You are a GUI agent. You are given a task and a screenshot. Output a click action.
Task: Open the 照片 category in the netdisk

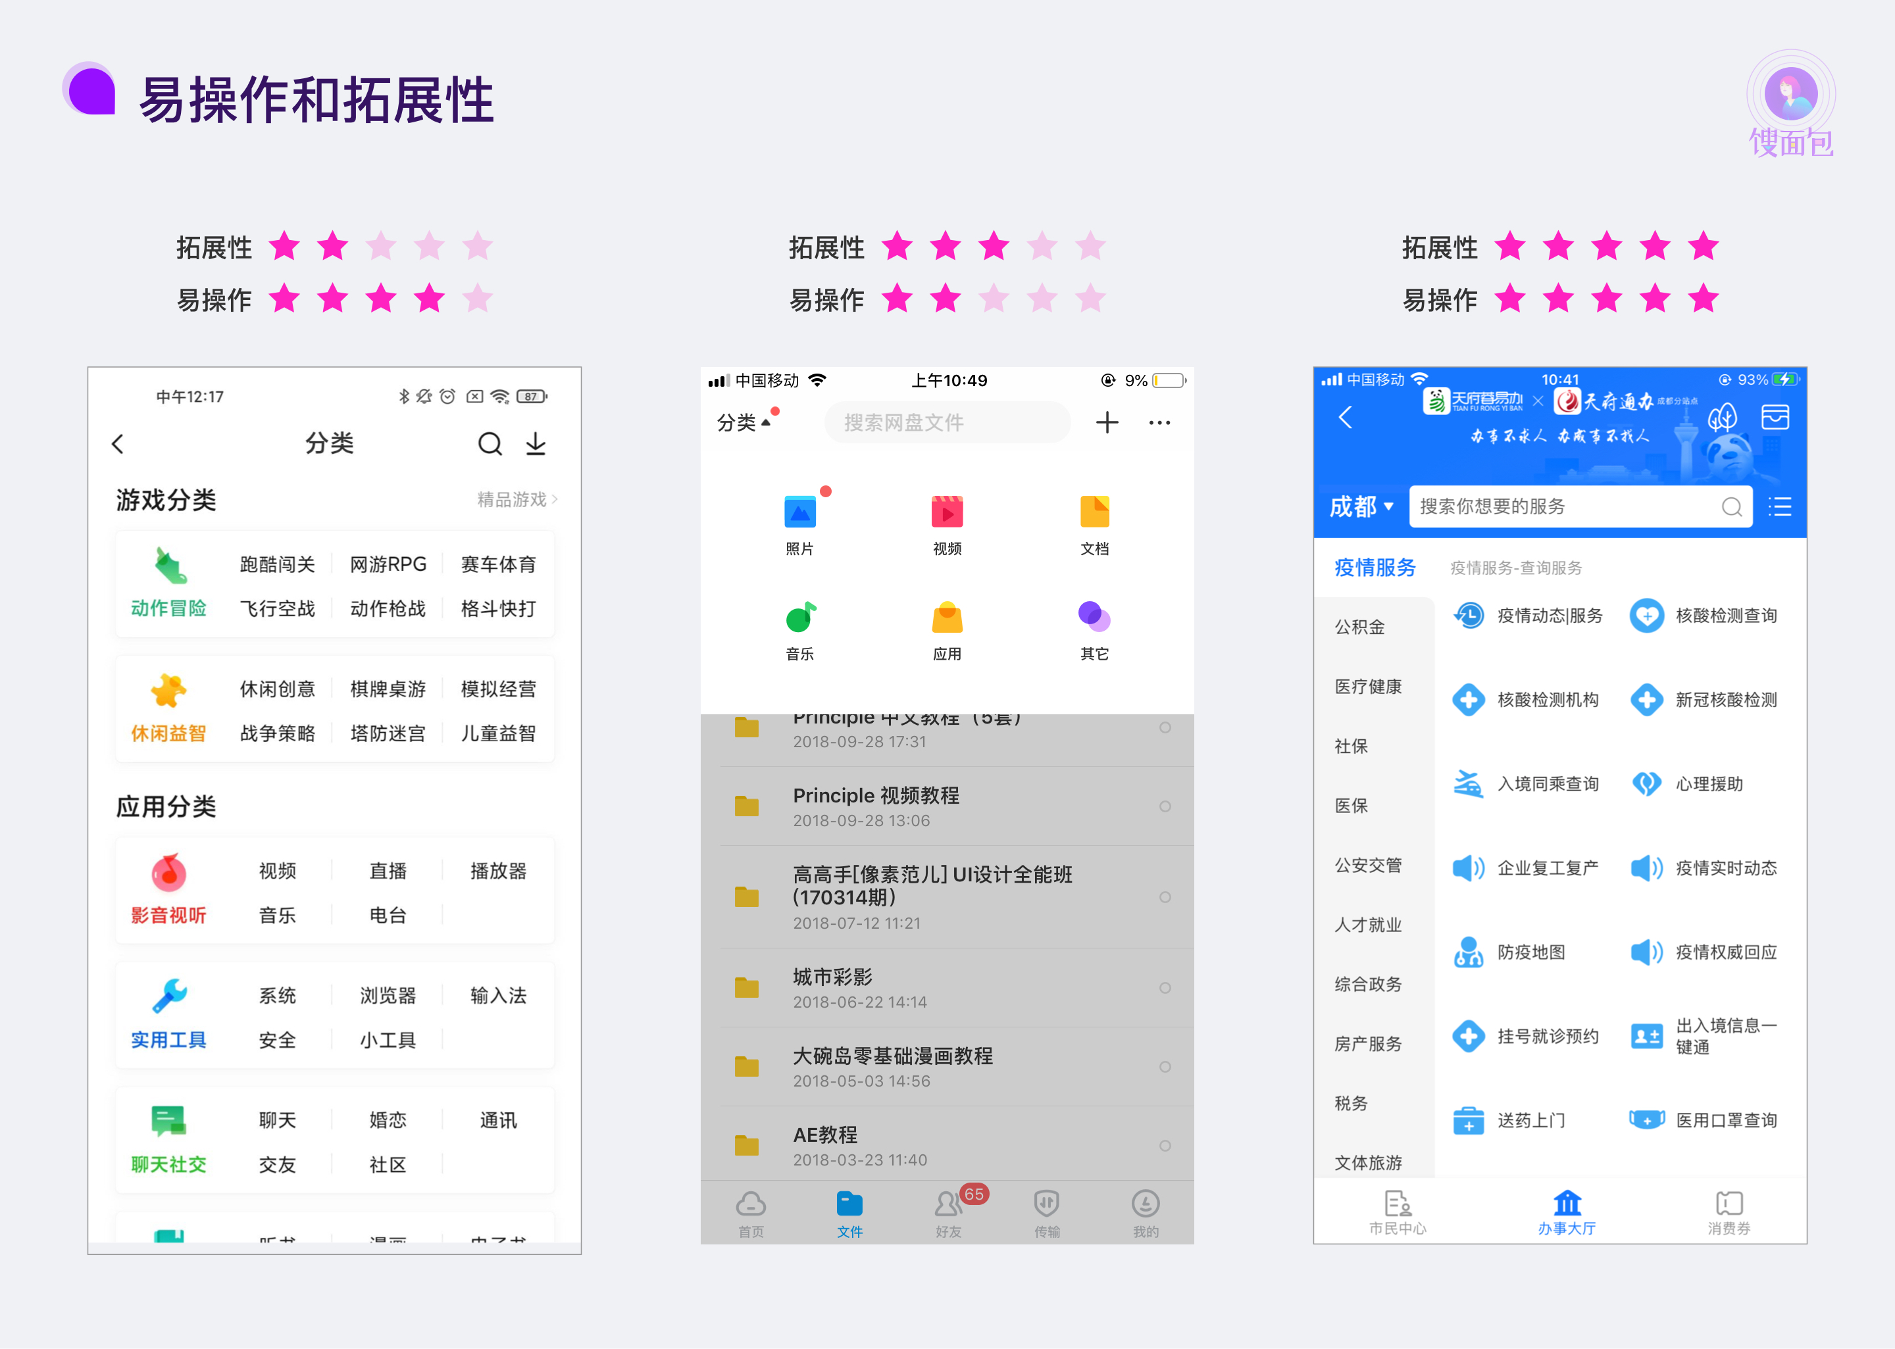[x=799, y=513]
